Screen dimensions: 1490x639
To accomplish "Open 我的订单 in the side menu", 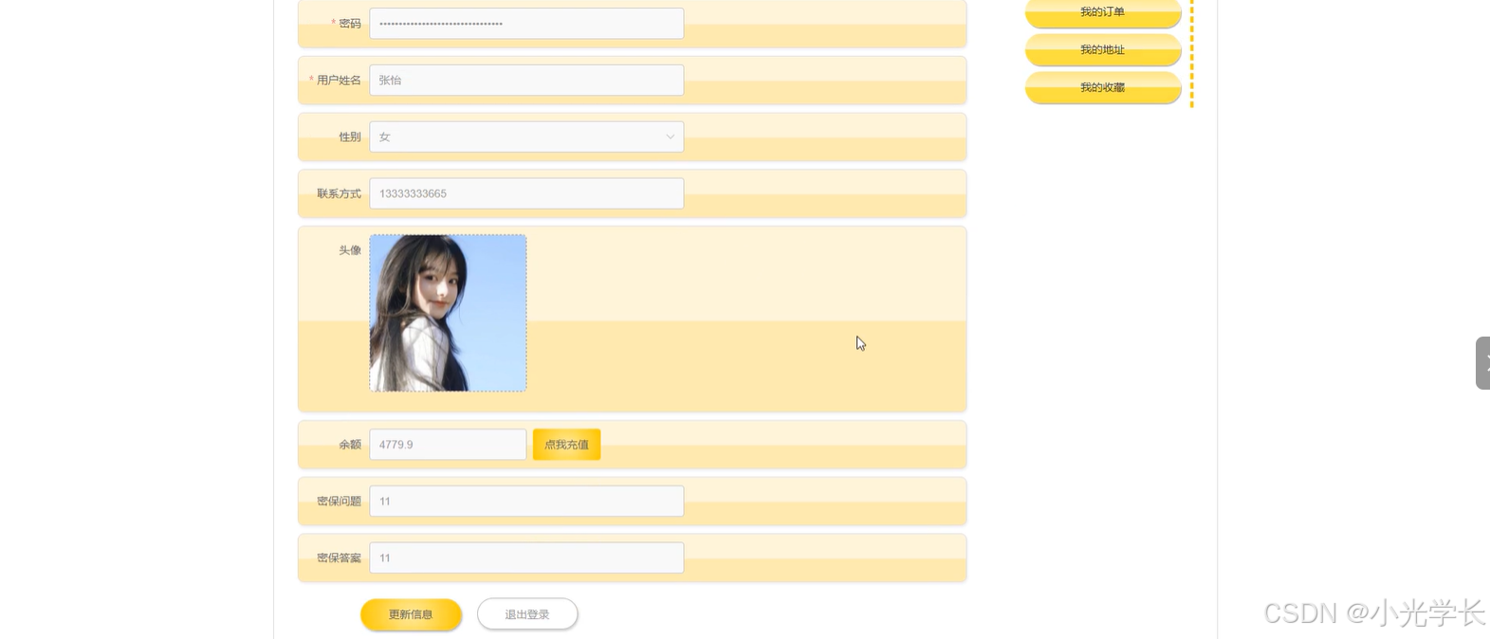I will 1102,12.
